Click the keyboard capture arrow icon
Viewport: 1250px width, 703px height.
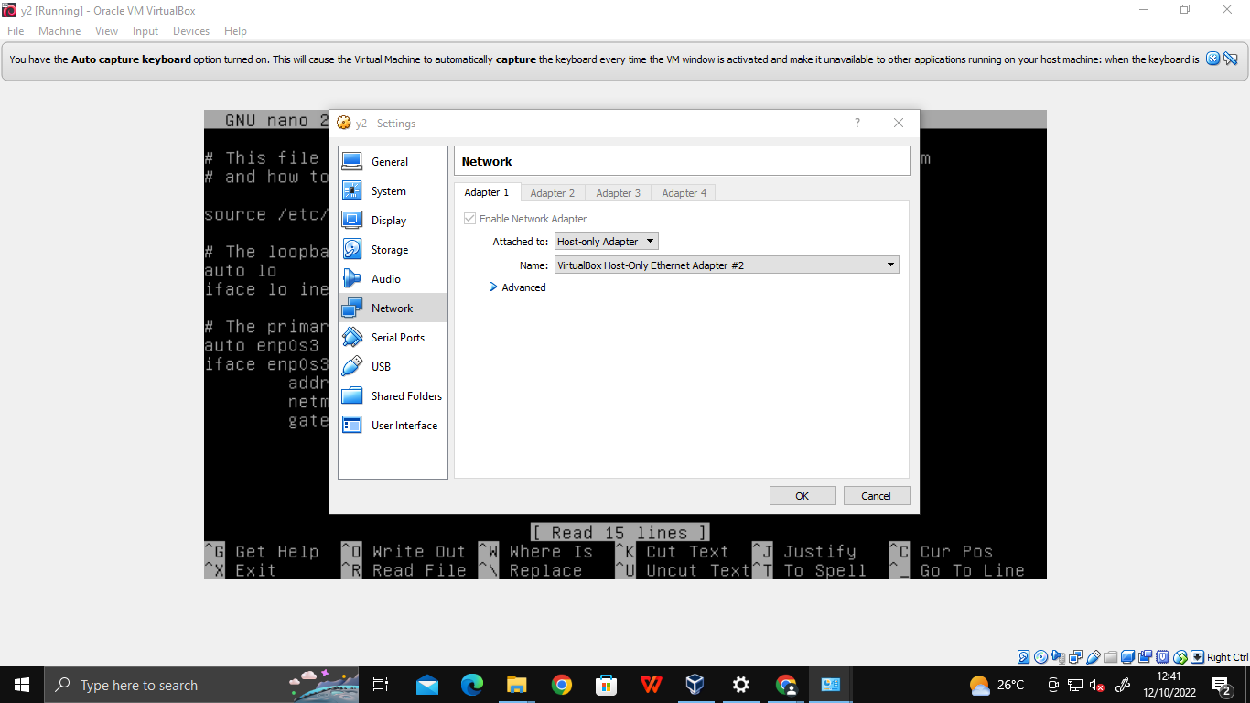1197,657
